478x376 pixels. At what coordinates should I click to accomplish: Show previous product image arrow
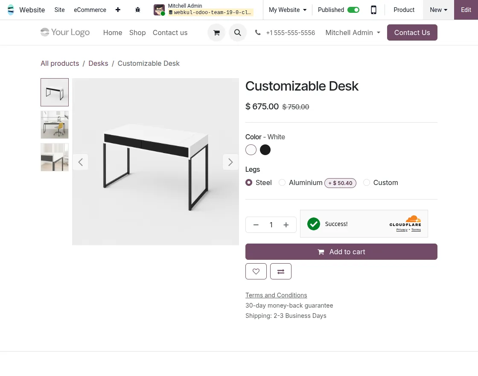pos(80,162)
